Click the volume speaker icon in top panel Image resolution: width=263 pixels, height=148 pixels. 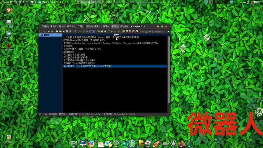click(255, 2)
